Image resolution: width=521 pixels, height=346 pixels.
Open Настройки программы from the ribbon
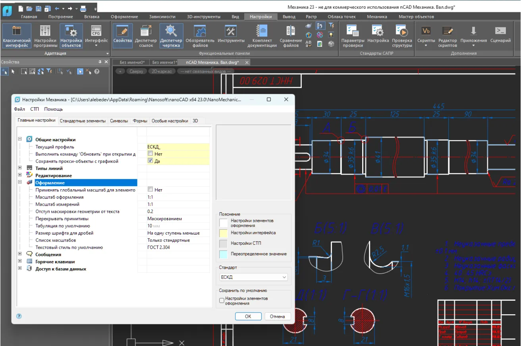45,36
